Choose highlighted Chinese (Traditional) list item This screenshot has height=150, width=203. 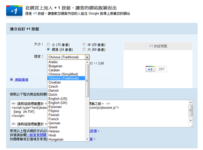pyautogui.click(x=66, y=78)
